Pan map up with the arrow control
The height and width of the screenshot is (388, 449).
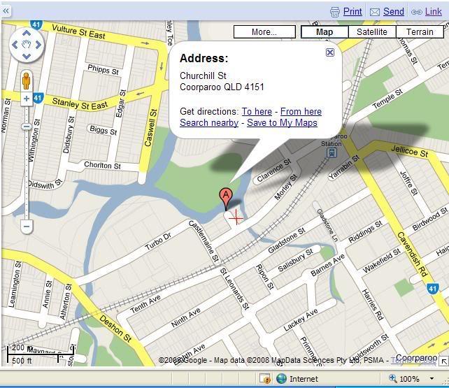[x=27, y=33]
